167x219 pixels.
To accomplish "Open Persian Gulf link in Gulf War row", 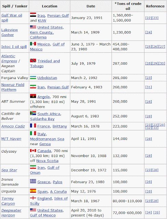I will [58, 15].
